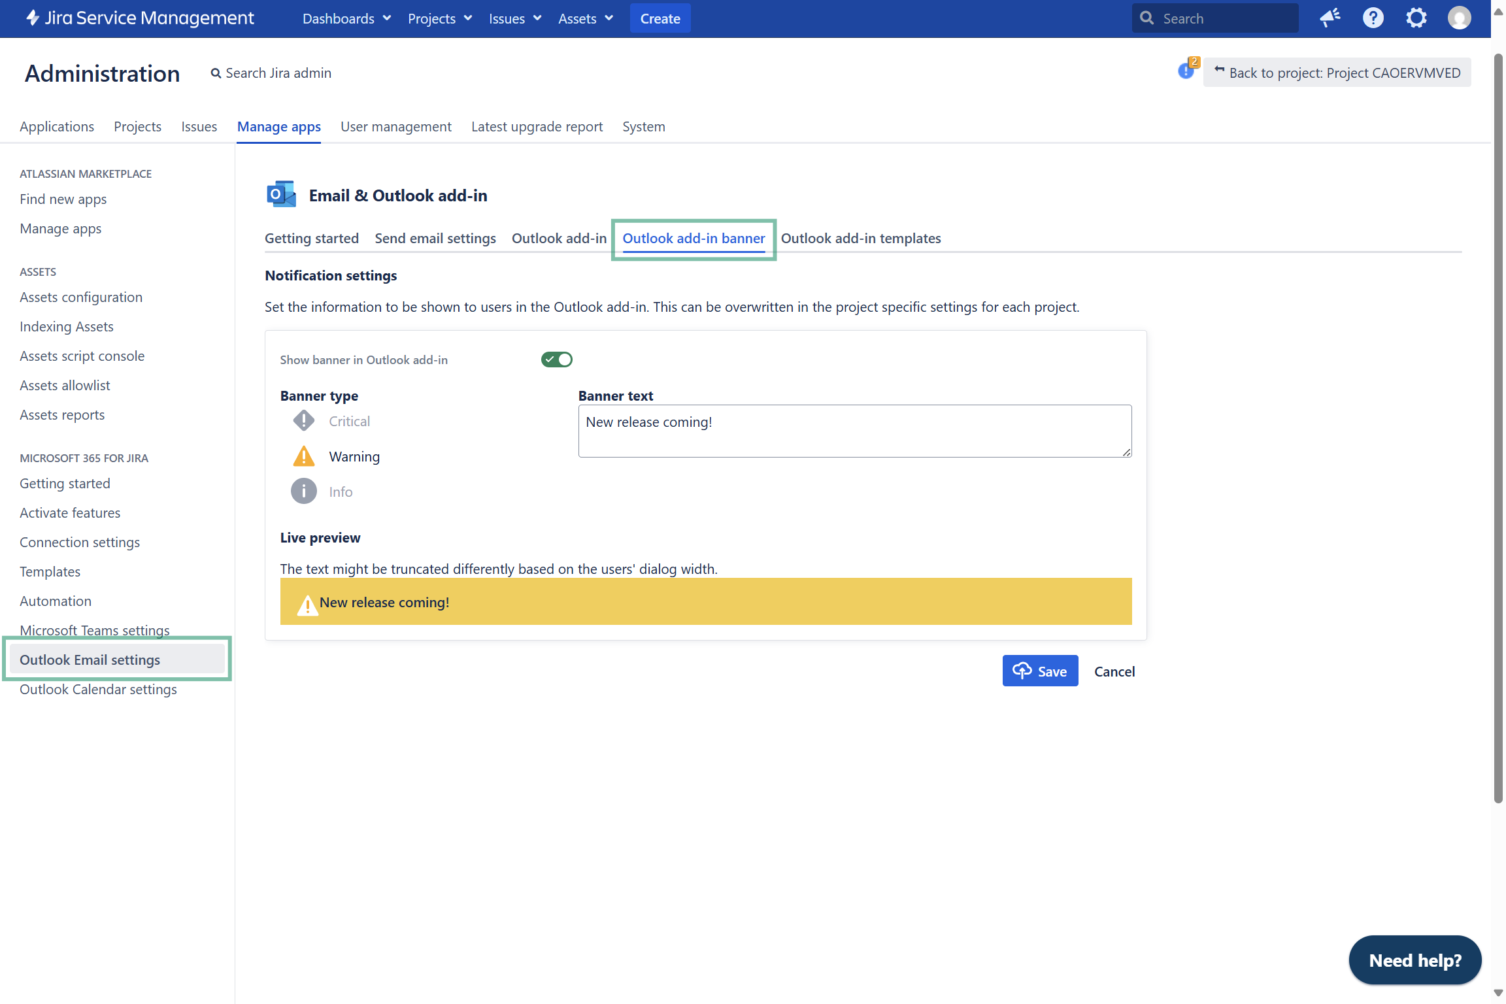Click the notification alert badge icon
Screen dimensions: 1506x1004
click(1186, 69)
